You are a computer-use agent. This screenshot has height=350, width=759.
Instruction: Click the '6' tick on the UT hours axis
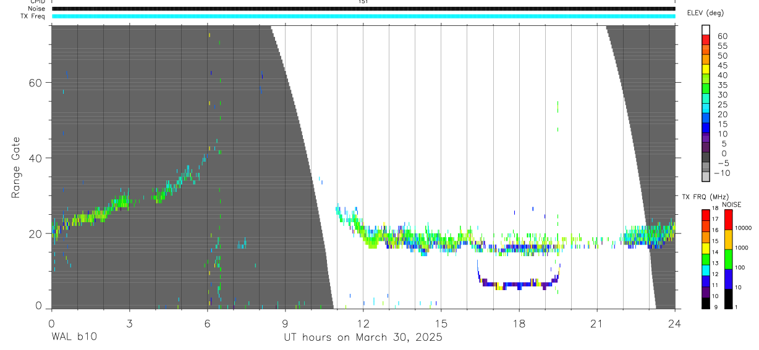click(207, 323)
